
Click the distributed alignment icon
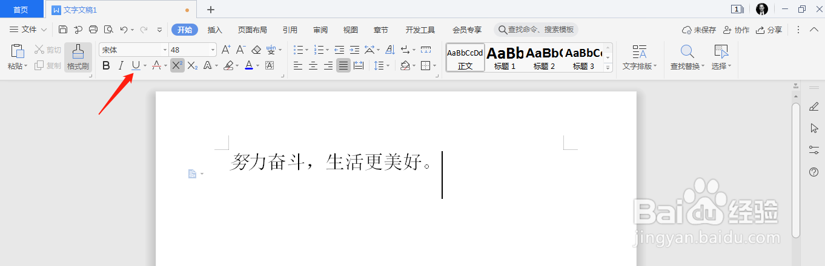coord(359,65)
